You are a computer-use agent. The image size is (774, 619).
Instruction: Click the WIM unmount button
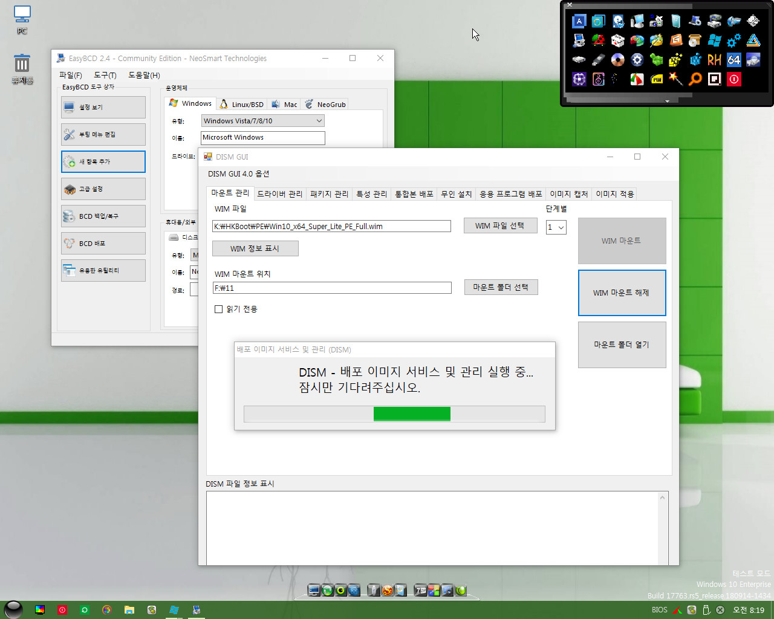[x=622, y=293]
